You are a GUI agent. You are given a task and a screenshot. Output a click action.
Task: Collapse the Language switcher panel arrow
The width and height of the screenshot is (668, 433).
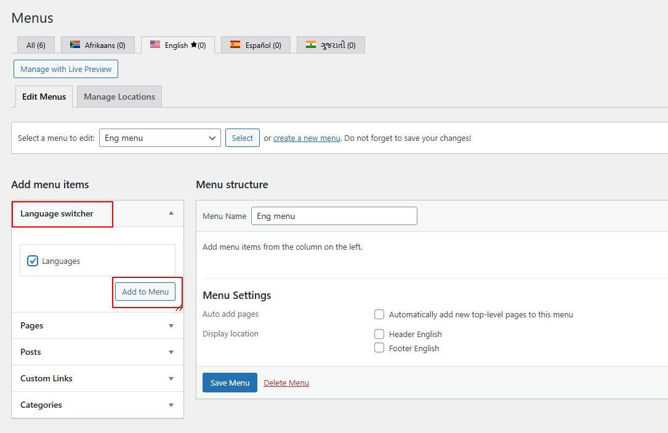point(171,213)
